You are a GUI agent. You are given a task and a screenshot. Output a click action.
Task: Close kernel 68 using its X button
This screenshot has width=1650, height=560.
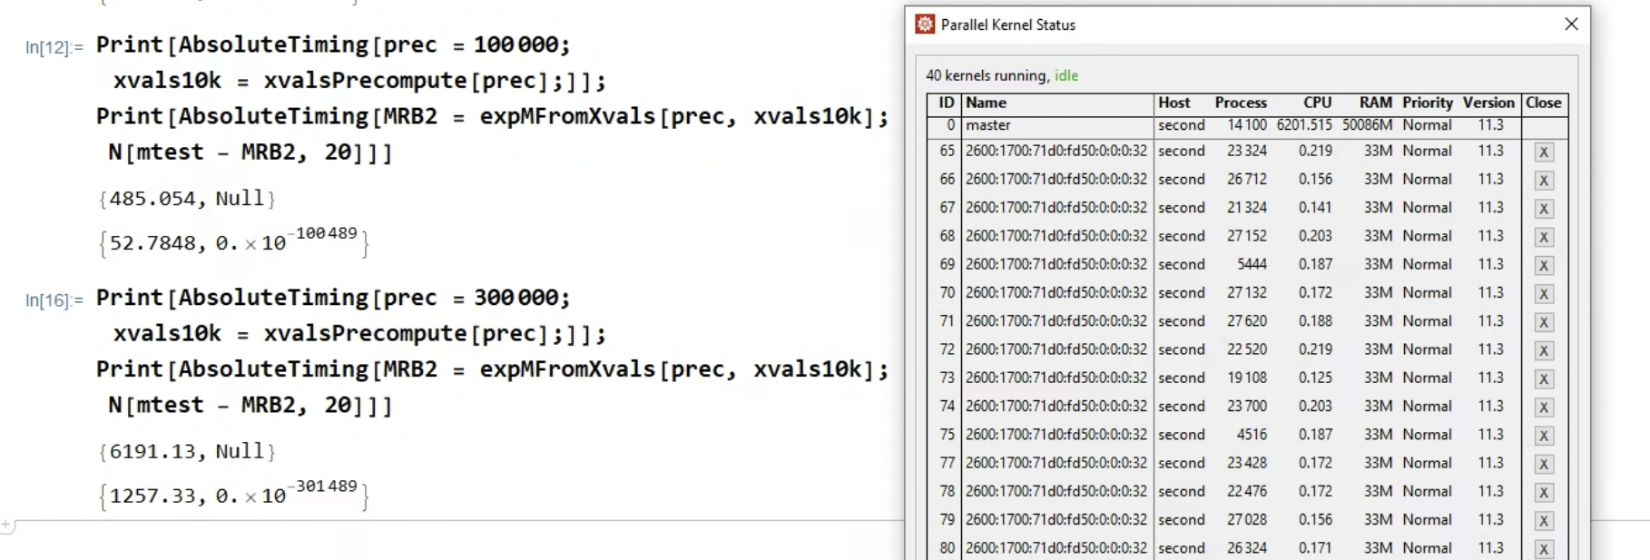point(1543,237)
